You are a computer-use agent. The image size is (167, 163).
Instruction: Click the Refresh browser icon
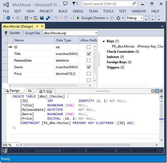pos(118,18)
